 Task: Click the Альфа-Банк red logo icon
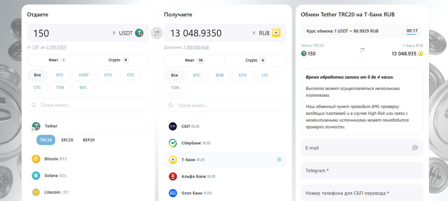pos(173,176)
